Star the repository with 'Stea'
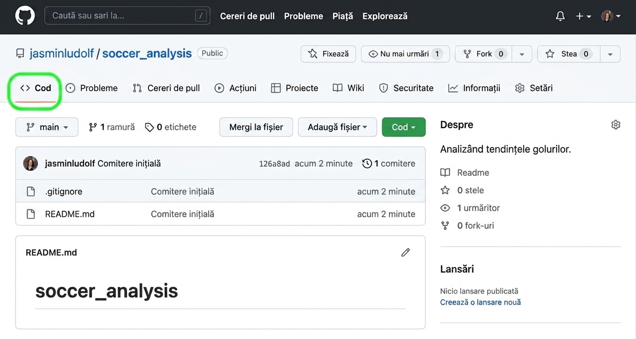The height and width of the screenshot is (339, 636). coord(568,54)
